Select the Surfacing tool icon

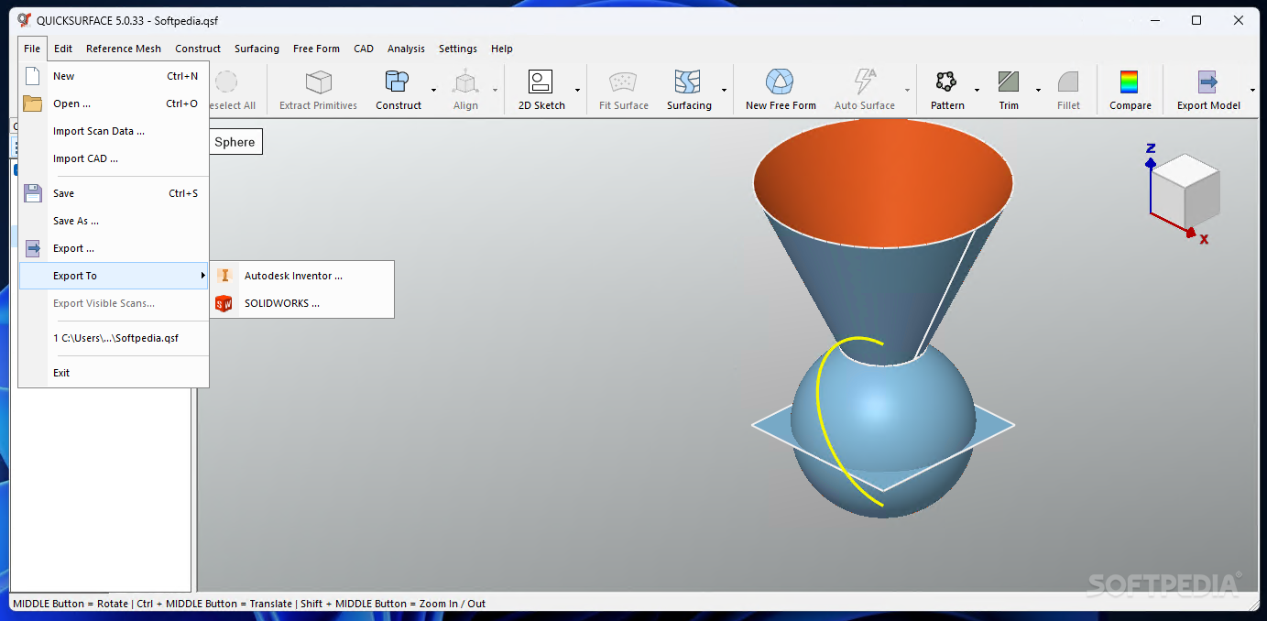pyautogui.click(x=688, y=82)
